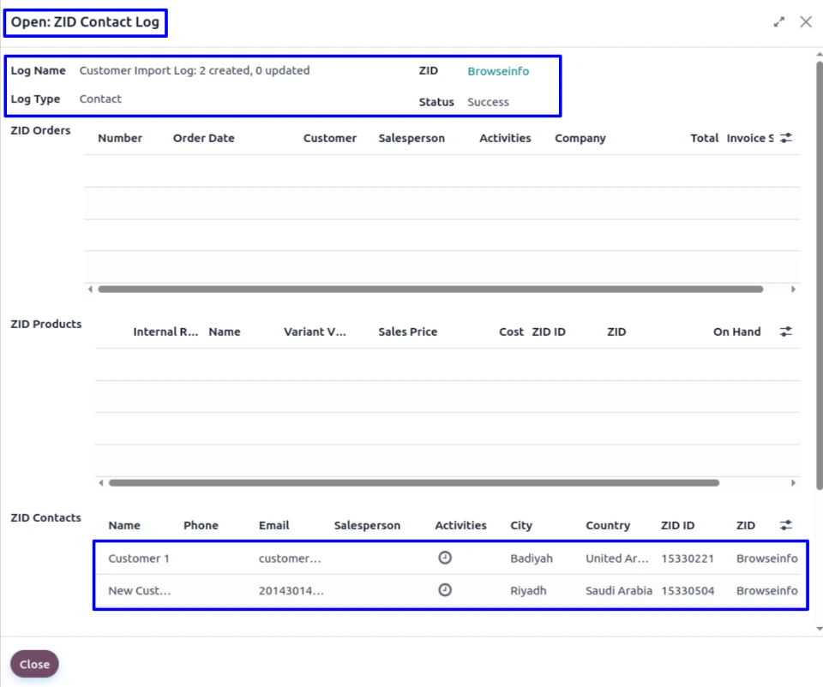This screenshot has height=687, width=823.
Task: Select the Saudi Arabia contact row
Action: pos(618,591)
